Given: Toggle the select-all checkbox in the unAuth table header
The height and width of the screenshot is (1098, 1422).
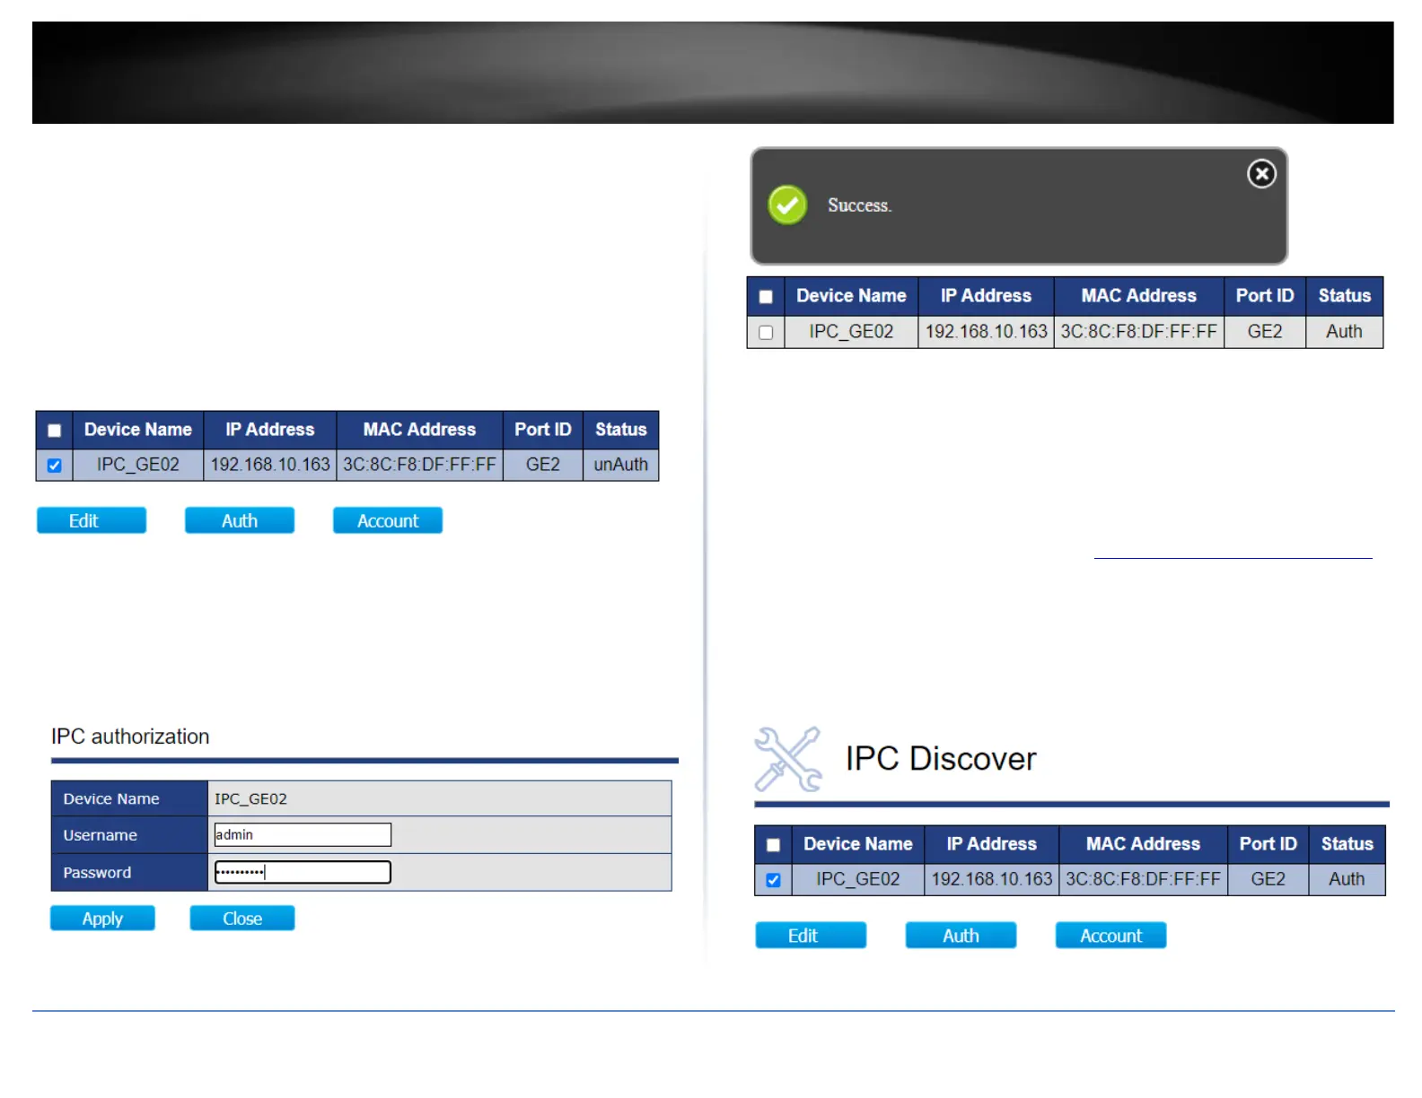Looking at the screenshot, I should pyautogui.click(x=55, y=431).
